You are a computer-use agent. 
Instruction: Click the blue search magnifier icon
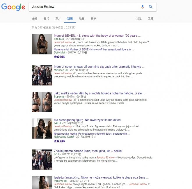(151, 7)
